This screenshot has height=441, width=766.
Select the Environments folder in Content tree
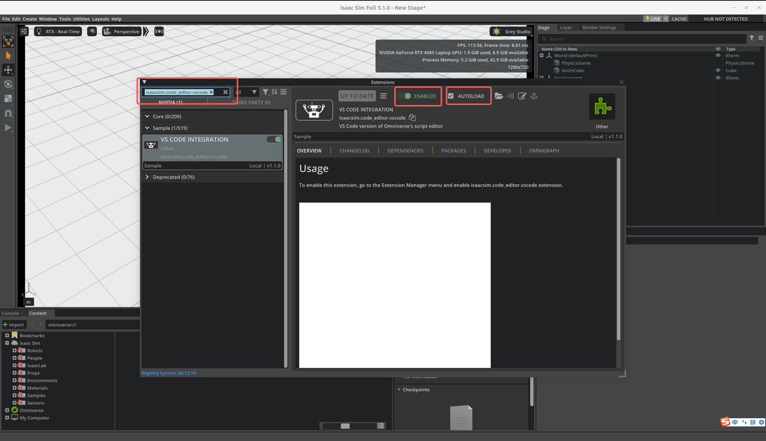42,381
